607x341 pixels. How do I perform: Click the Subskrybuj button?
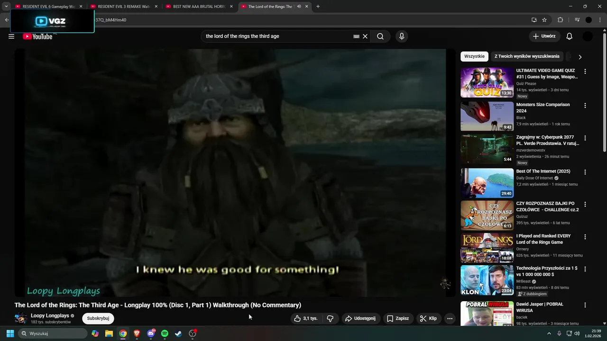pos(98,318)
